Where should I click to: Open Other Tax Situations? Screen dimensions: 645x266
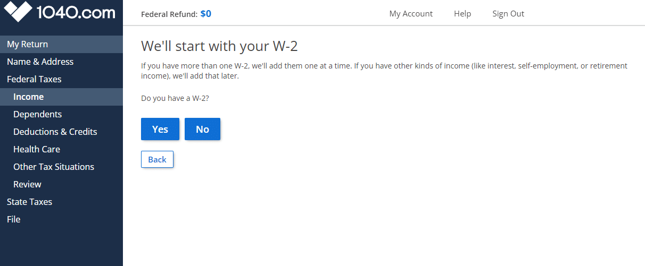[x=53, y=167]
